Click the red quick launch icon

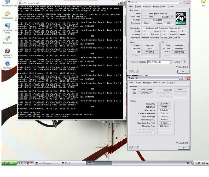(28, 163)
